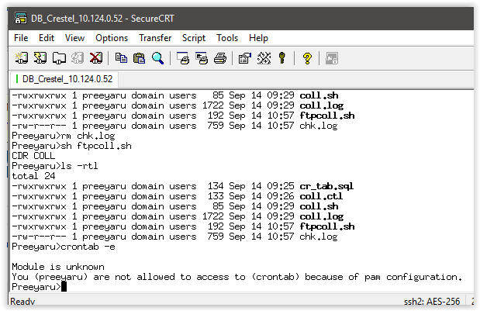The image size is (480, 311).
Task: Click the yellow Help question mark icon
Action: [x=307, y=57]
